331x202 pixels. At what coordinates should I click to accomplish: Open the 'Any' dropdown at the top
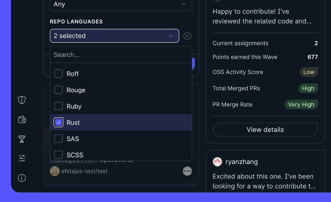click(x=121, y=4)
